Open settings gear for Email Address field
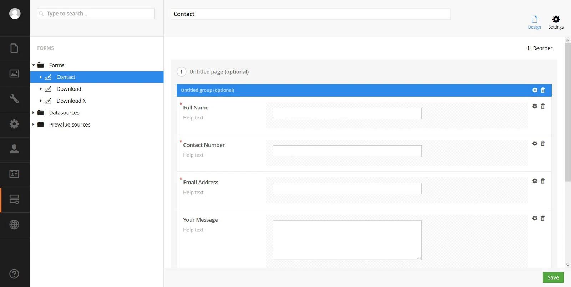Screen dimensions: 571x287 (x=535, y=181)
